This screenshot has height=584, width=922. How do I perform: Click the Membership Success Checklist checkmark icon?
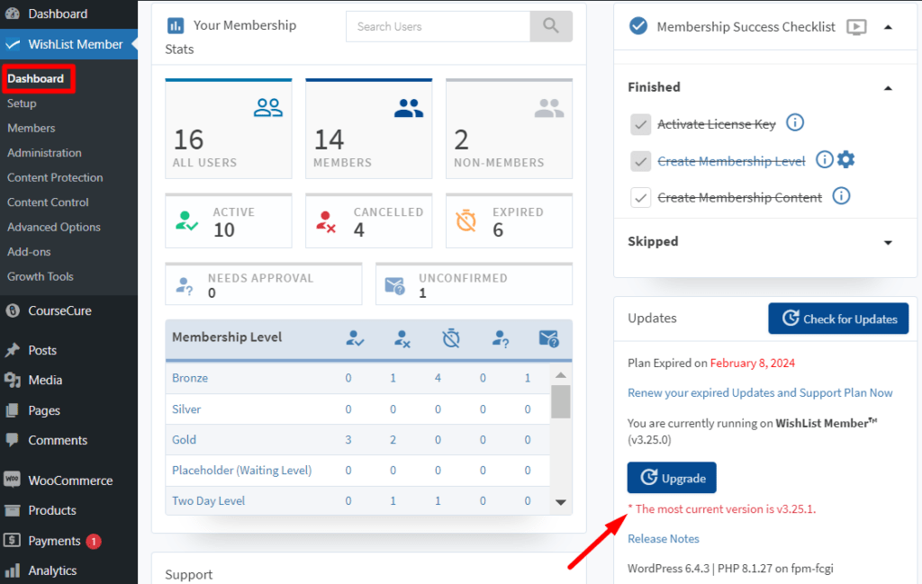638,26
